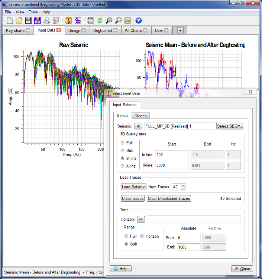
Task: Decrease Num Traces with down arrow
Action: click(183, 188)
